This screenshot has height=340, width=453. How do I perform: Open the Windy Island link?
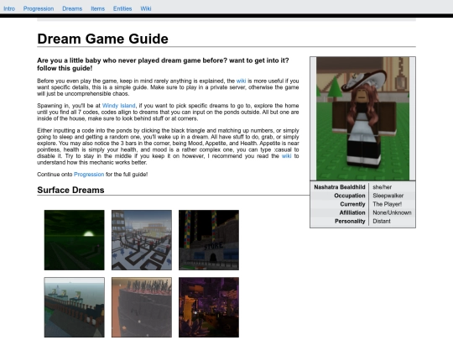pos(119,106)
